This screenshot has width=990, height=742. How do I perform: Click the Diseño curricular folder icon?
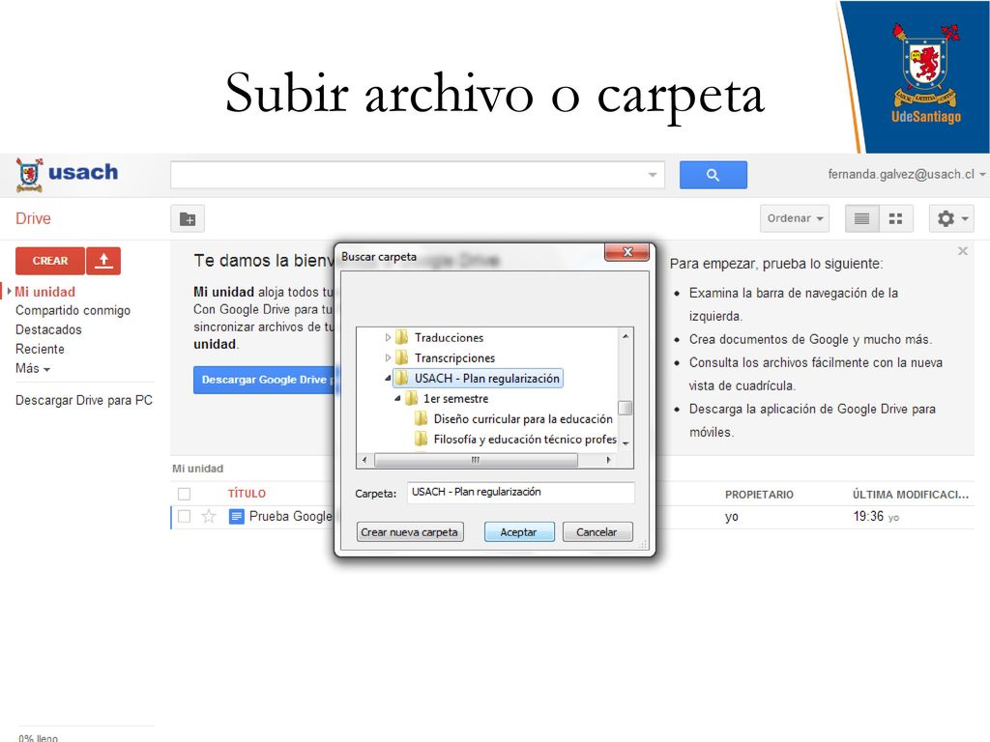coord(422,418)
